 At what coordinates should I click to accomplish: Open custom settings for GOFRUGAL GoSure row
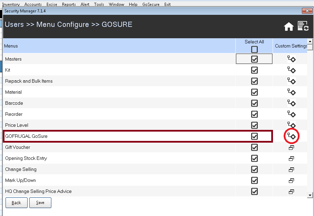click(291, 136)
